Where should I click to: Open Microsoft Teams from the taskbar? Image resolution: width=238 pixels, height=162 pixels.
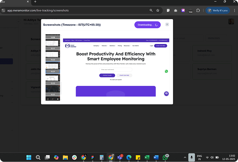(x=120, y=157)
